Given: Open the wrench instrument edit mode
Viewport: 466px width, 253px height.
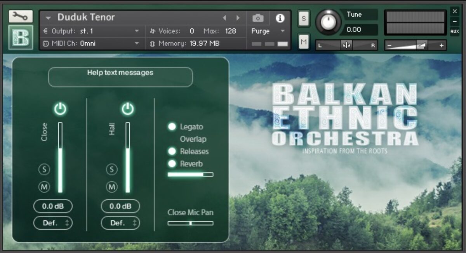Looking at the screenshot, I should [x=21, y=16].
